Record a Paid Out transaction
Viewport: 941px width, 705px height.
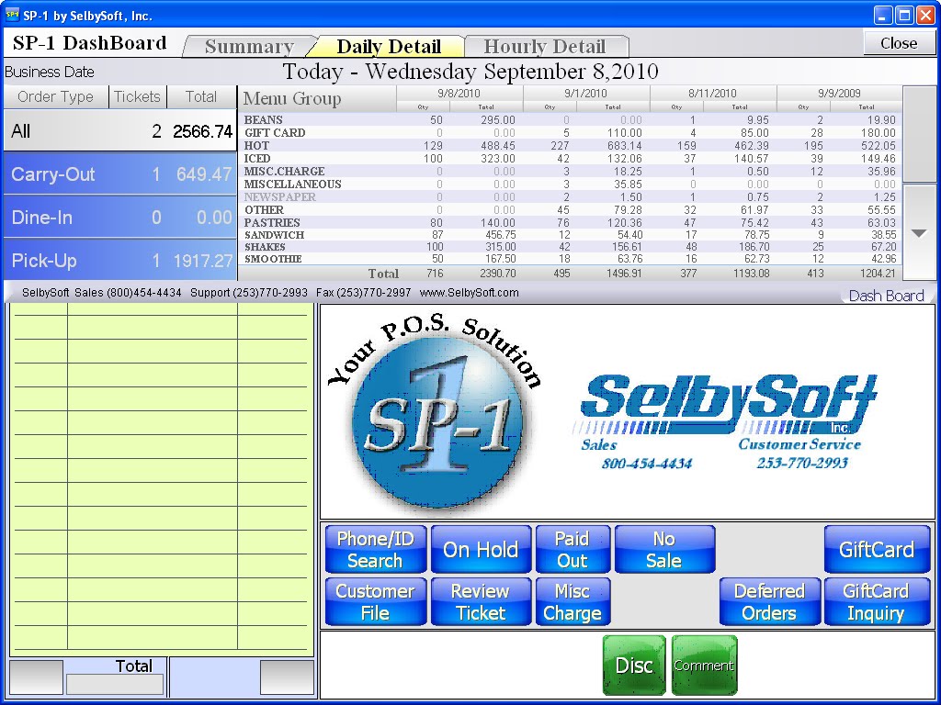click(573, 549)
